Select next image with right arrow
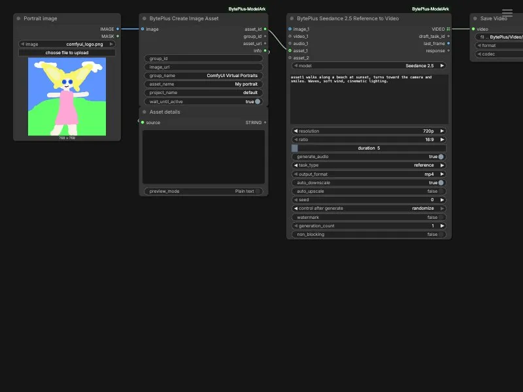The image size is (523, 392). pyautogui.click(x=111, y=44)
